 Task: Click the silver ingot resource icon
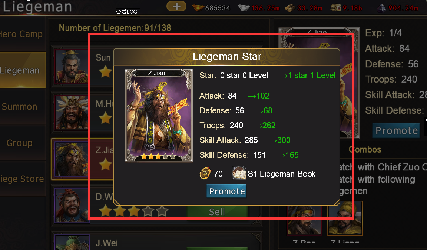click(244, 8)
